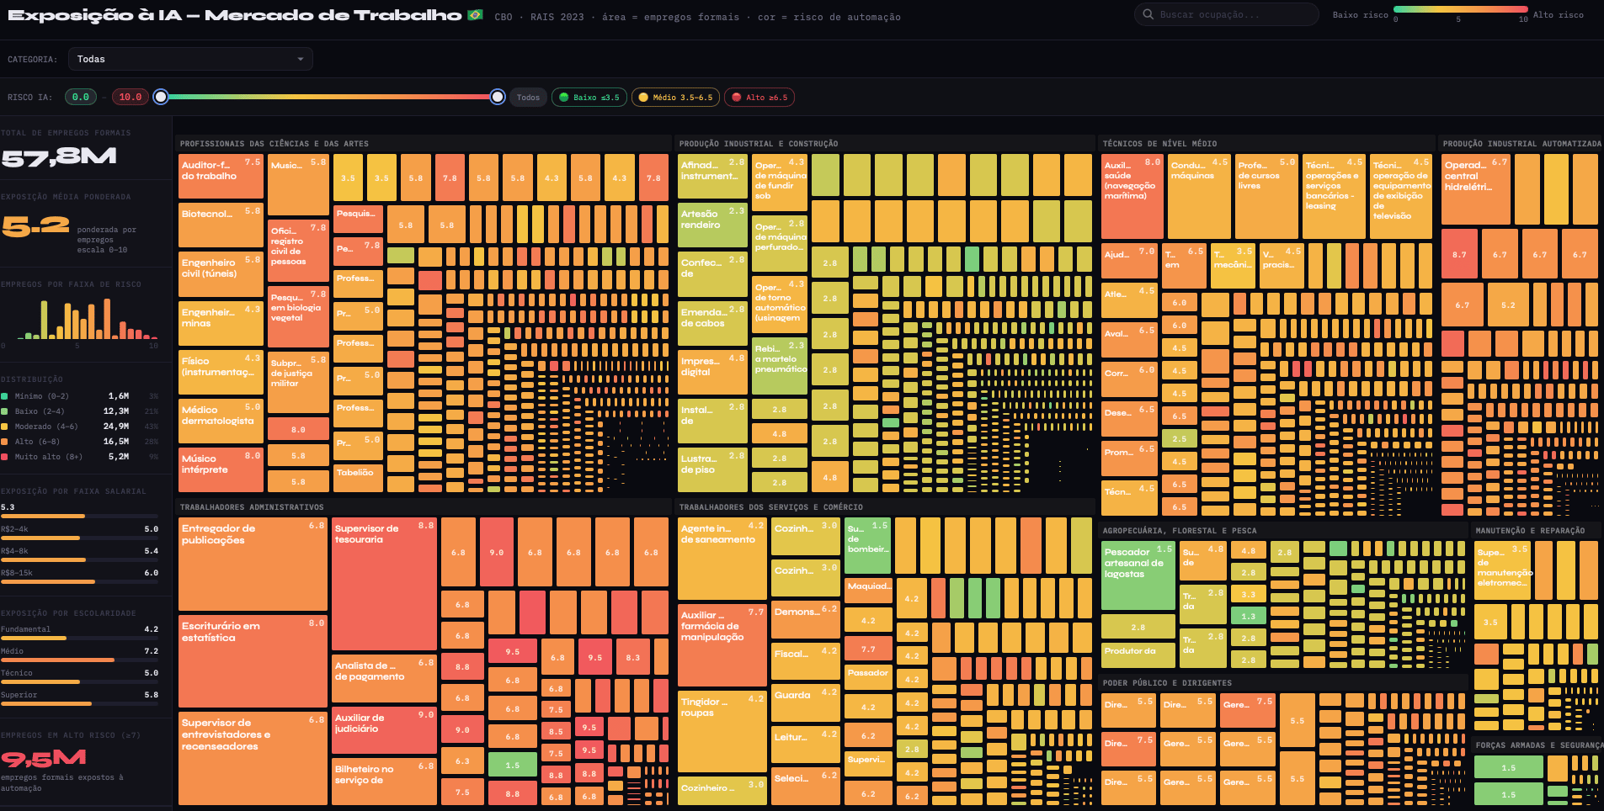This screenshot has width=1604, height=811.
Task: Click the Entregador de publicações treemap tile
Action: tap(253, 564)
